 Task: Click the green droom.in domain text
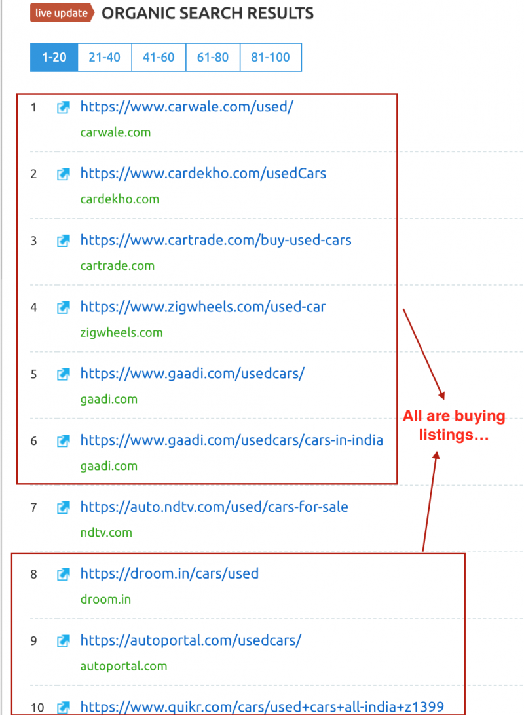[x=105, y=600]
